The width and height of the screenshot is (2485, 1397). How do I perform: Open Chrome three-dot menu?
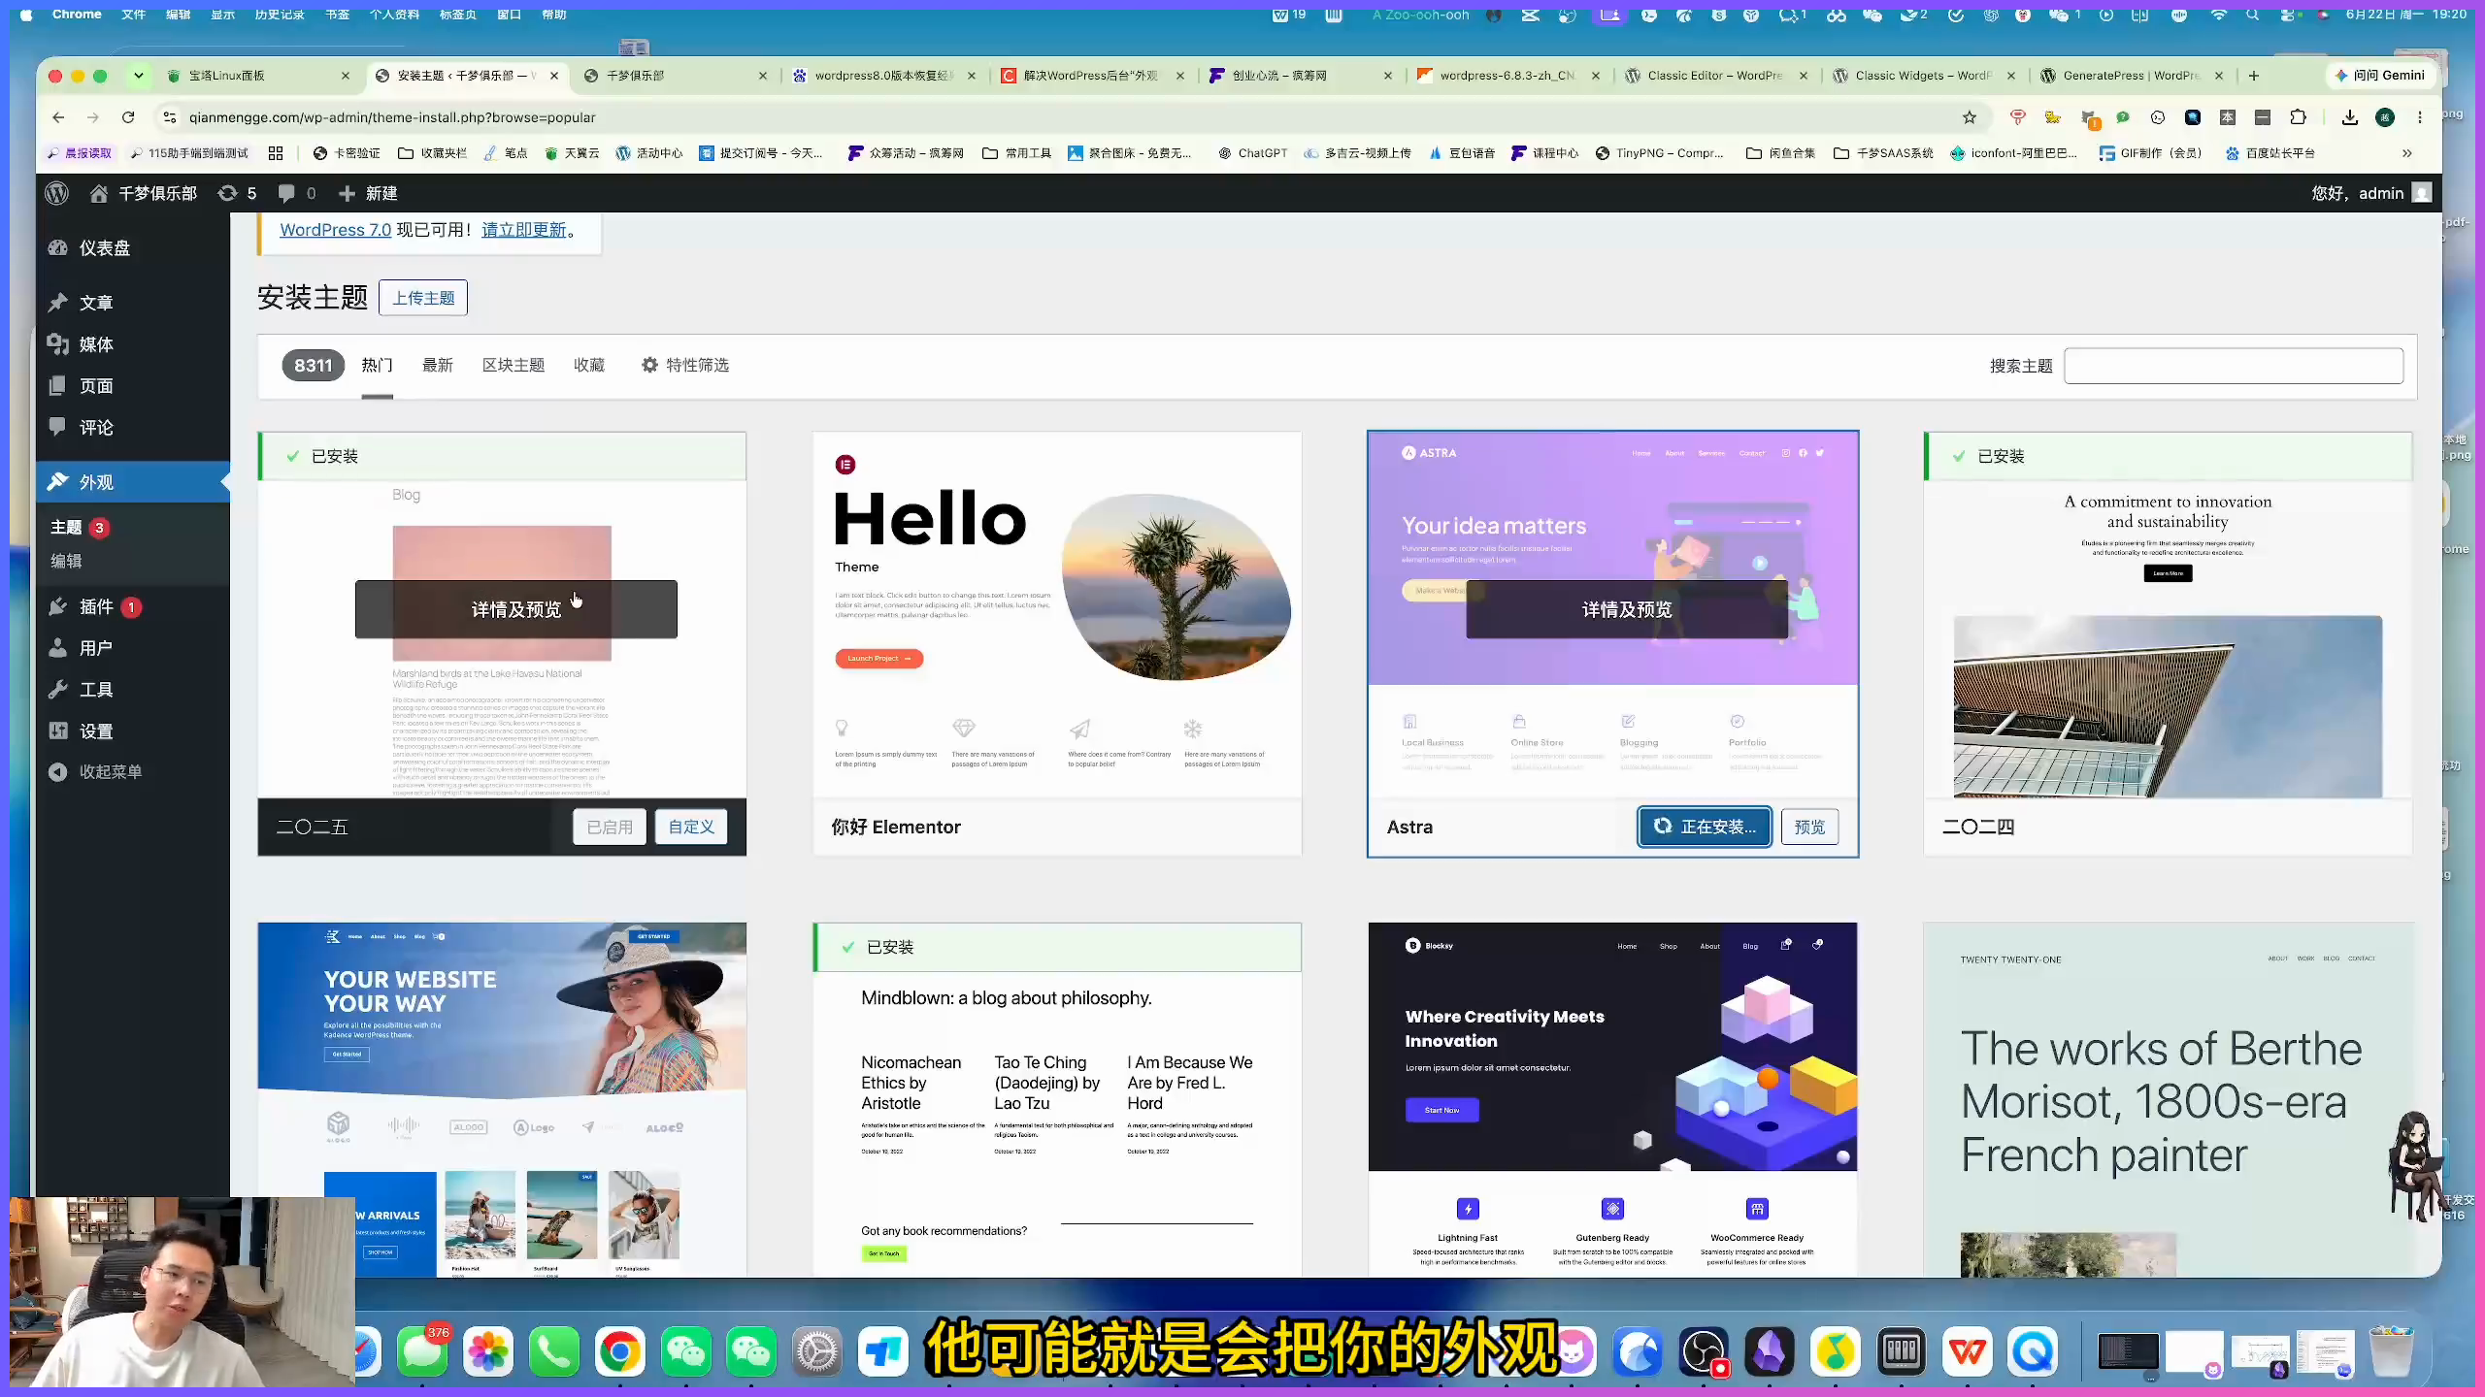point(2420,117)
